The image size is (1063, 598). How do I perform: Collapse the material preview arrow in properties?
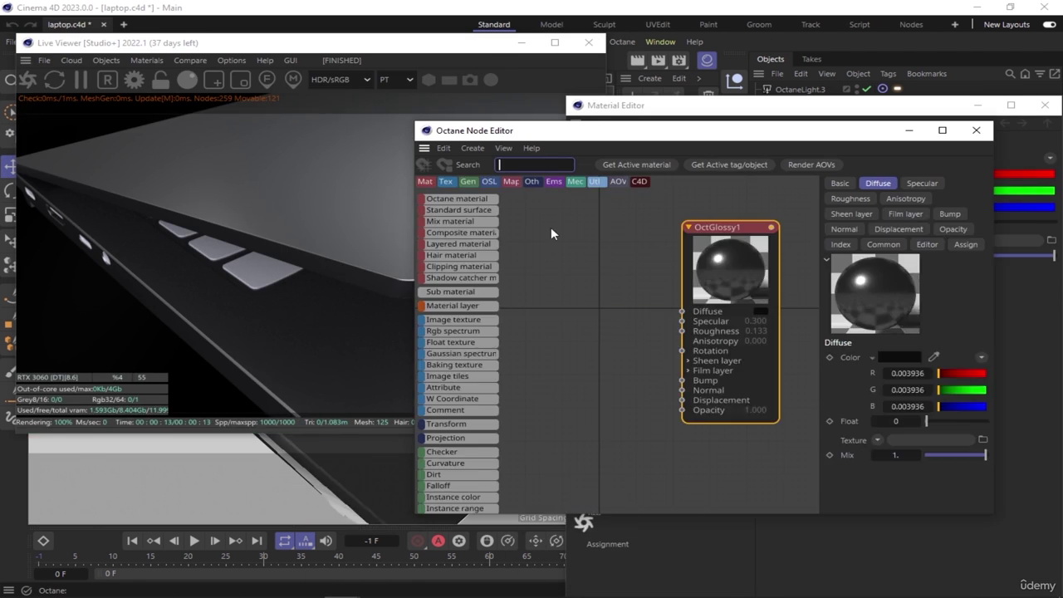click(x=826, y=260)
